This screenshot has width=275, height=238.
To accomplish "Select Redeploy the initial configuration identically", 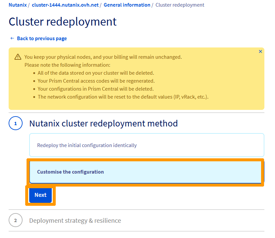I will pos(147,145).
